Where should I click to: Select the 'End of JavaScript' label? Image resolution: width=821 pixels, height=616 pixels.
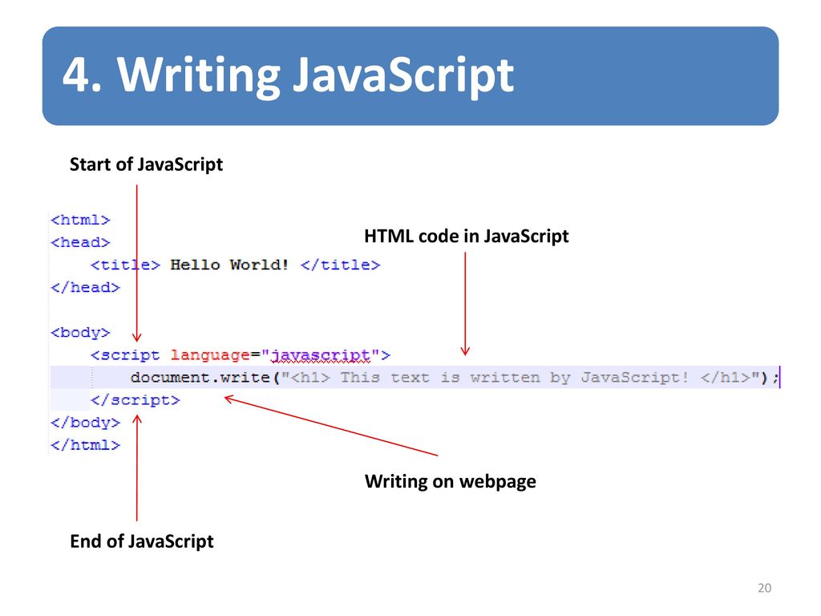tap(141, 541)
